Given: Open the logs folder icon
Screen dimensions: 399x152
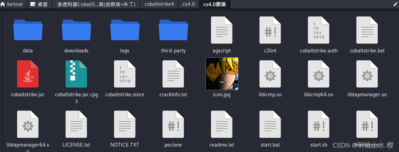Looking at the screenshot, I should click(125, 30).
